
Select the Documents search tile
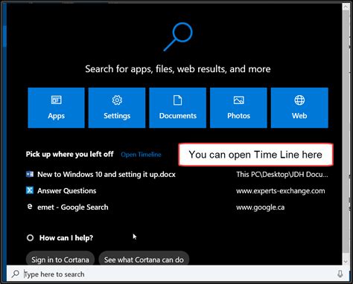coord(177,108)
